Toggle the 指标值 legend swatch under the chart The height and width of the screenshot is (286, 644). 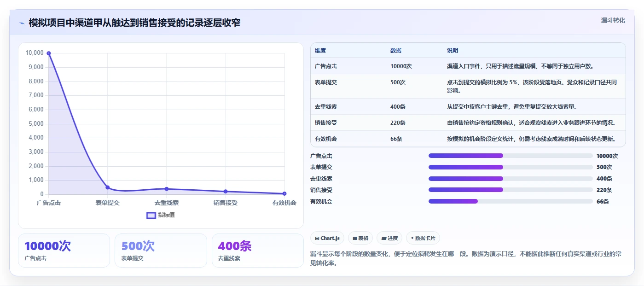(x=151, y=215)
